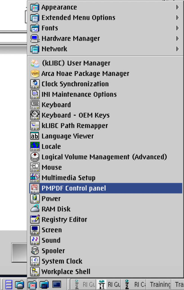
Task: Click the Logical Volume Management disk icon
Action: (x=35, y=157)
